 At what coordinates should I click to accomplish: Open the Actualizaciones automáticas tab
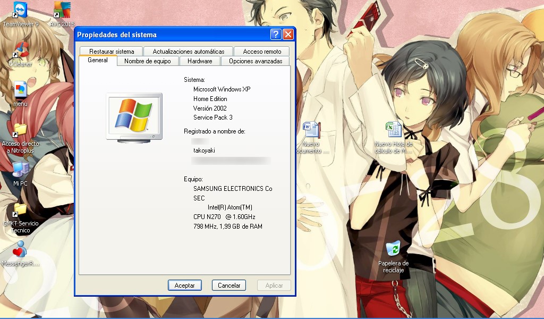pos(189,52)
